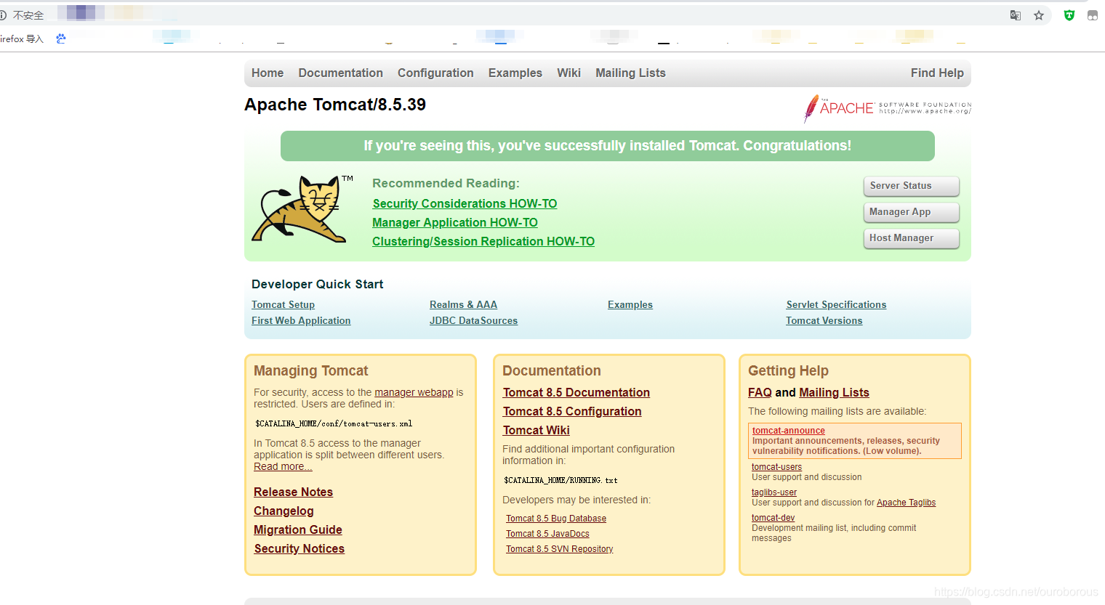
Task: Go to the Home menu item
Action: [268, 73]
